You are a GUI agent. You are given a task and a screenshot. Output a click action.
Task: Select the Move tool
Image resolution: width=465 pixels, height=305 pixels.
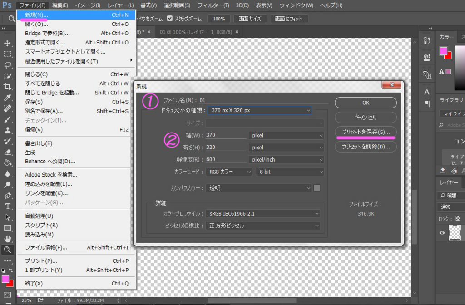(x=7, y=43)
